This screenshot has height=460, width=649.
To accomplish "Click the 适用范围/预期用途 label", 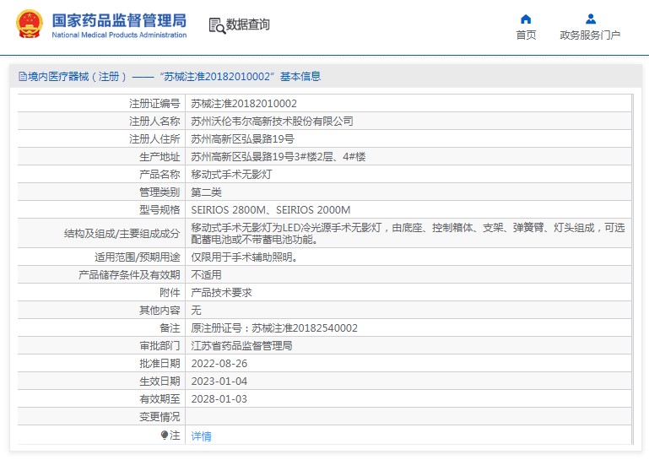I will tap(138, 257).
